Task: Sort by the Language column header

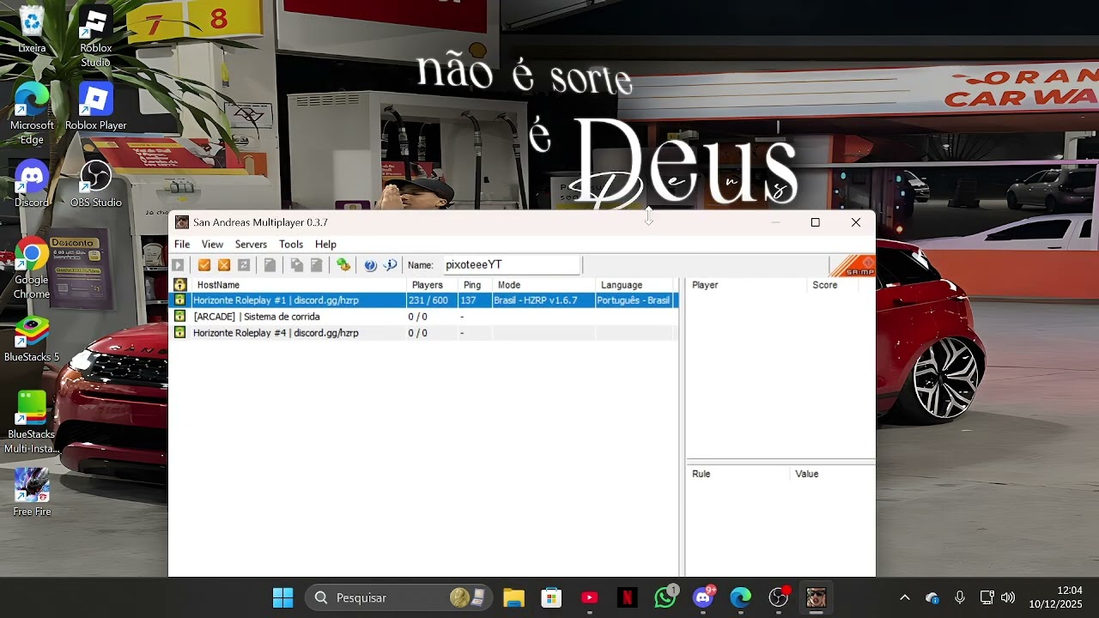Action: tap(636, 285)
